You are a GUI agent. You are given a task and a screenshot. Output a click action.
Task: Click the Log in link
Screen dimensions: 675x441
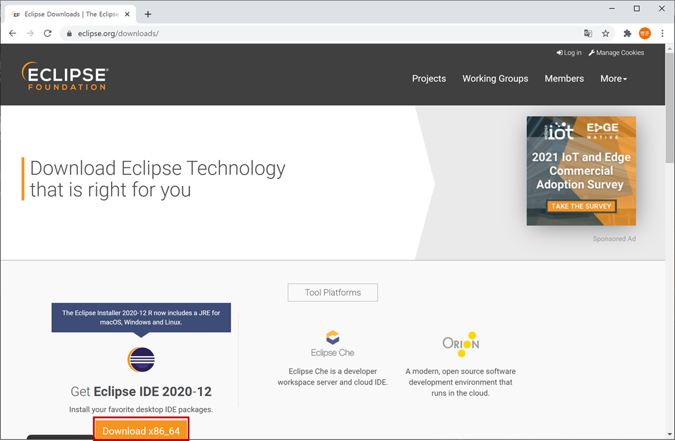[x=569, y=53]
